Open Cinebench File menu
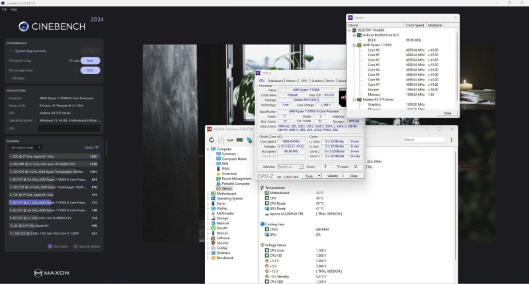The image size is (529, 284). [4, 9]
